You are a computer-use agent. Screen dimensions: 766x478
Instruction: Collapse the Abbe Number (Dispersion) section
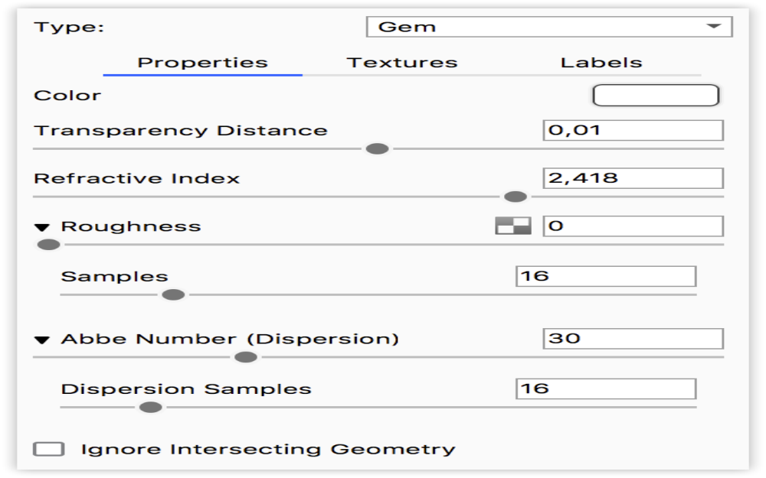tap(42, 340)
